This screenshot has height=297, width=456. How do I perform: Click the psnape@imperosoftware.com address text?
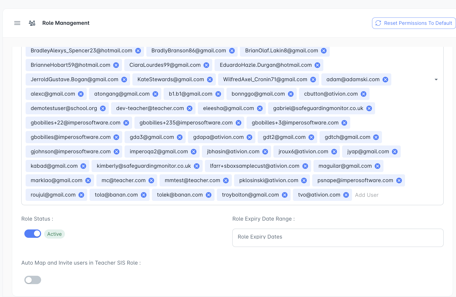point(355,181)
